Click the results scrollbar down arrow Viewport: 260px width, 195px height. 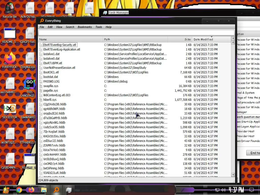coord(233,175)
